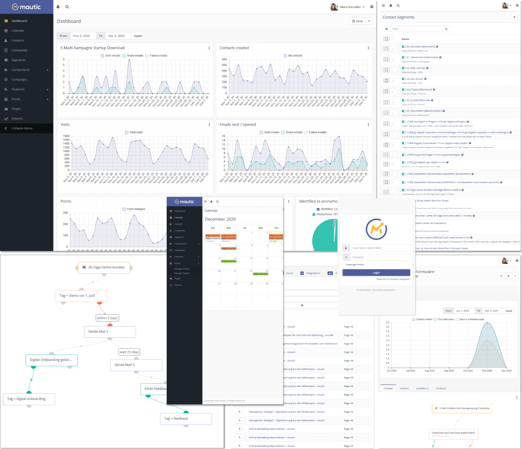Check the 02_MQL segment row checkbox

point(386,70)
